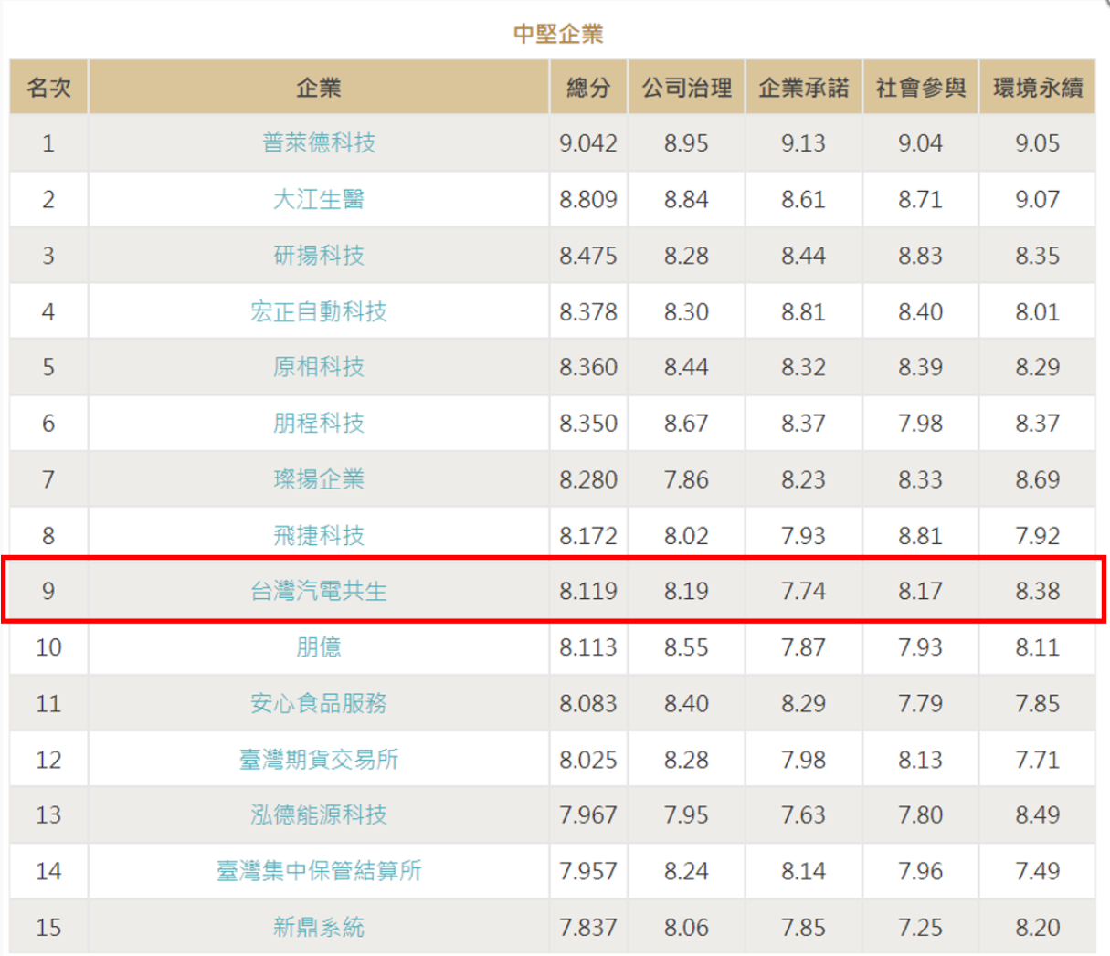Select the 公司治理 column header
This screenshot has width=1110, height=956.
pyautogui.click(x=686, y=88)
